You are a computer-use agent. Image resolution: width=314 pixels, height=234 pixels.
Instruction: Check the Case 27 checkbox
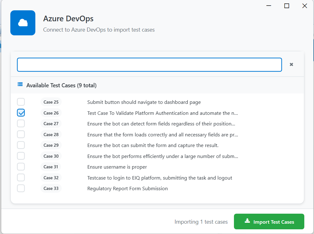[21, 123]
